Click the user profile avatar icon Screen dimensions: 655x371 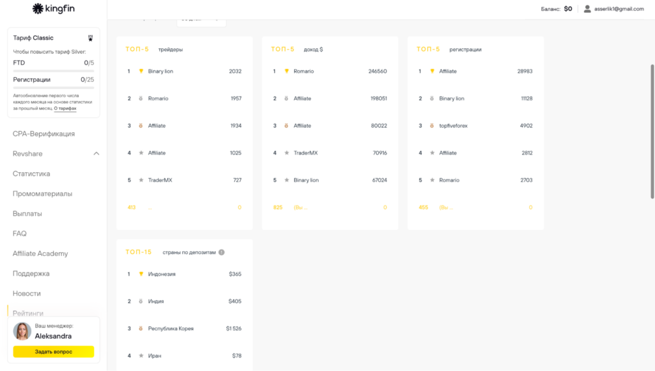click(587, 9)
